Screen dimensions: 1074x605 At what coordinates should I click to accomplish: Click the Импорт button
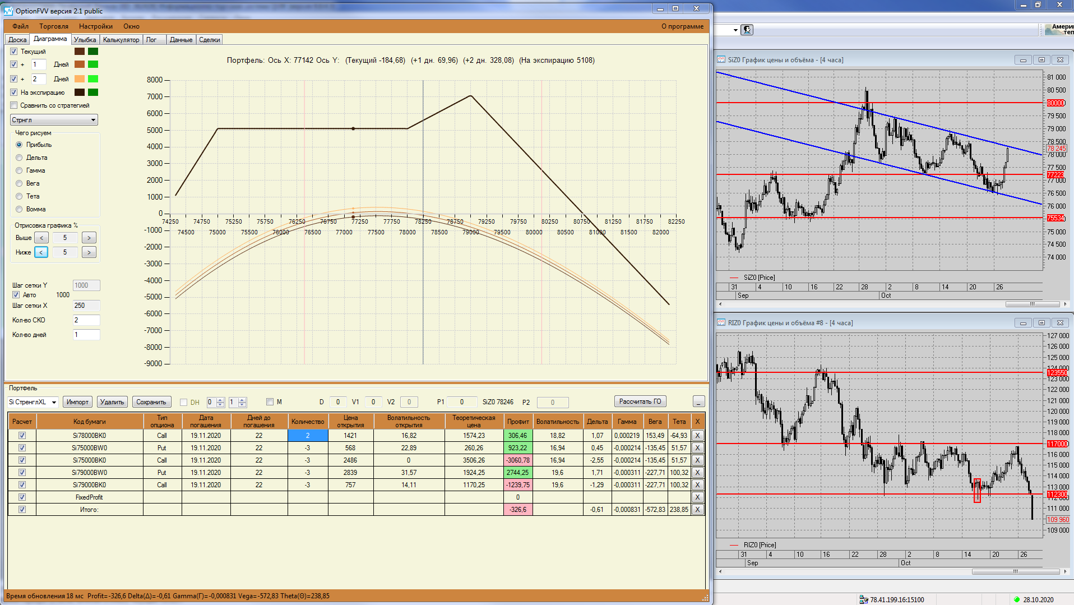(77, 402)
